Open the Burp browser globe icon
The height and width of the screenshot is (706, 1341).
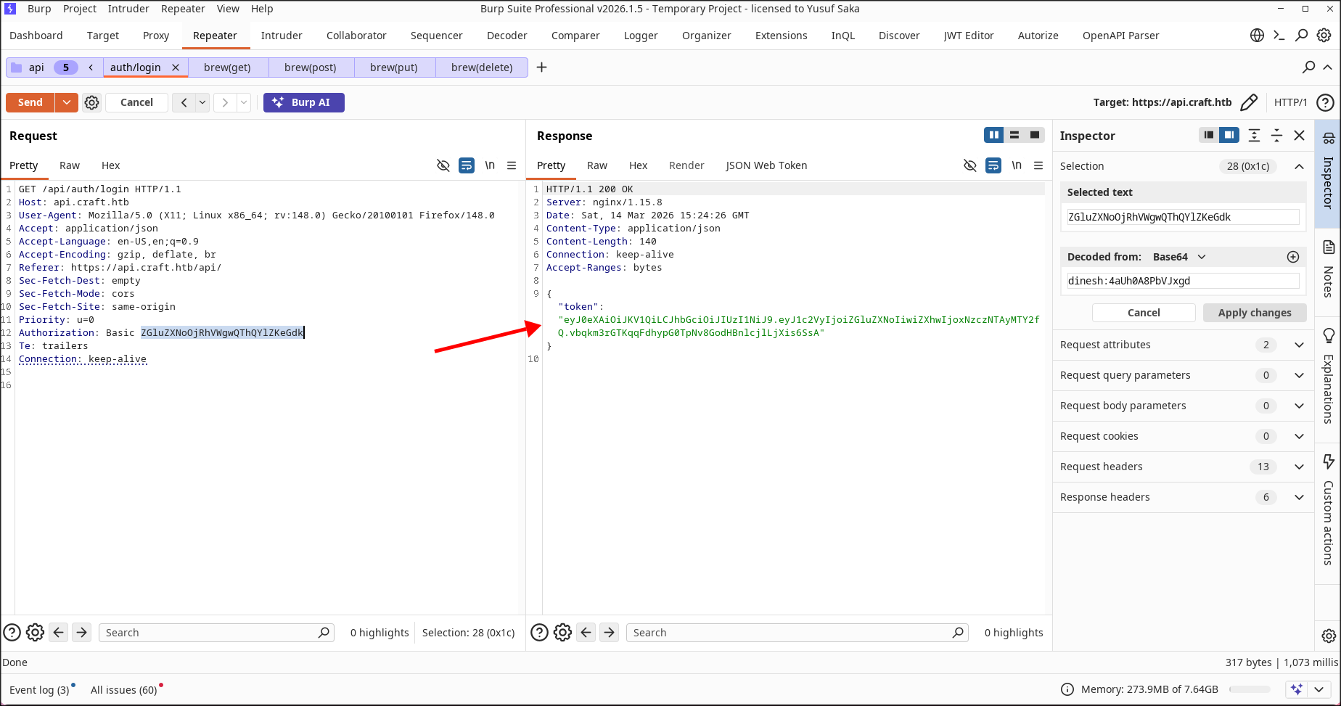pyautogui.click(x=1258, y=36)
